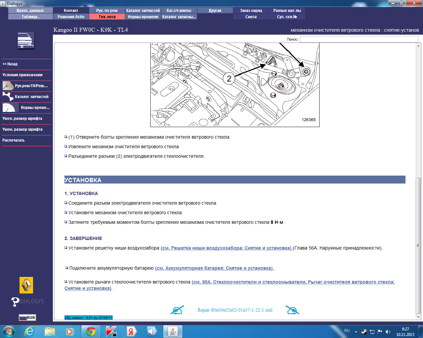Open top-row Каталог запчастей tab
This screenshot has width=423, height=338.
143,11
